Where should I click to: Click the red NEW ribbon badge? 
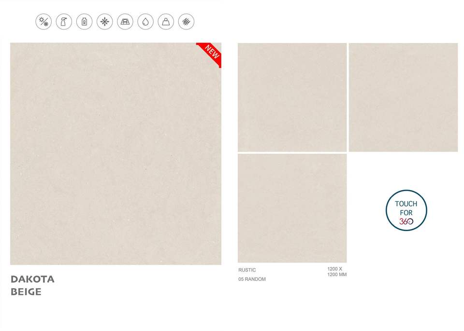click(211, 54)
